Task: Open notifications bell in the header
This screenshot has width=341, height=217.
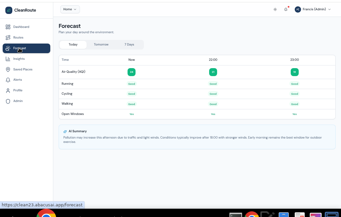Action: [286, 9]
